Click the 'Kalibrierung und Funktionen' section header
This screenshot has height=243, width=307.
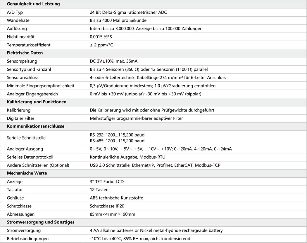(37, 102)
